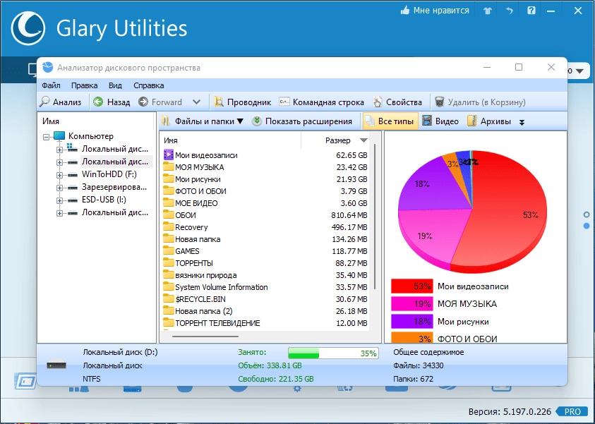Screen dimensions: 595x424
Task: Click the ТОРРЕНТЫ folder icon
Action: (x=168, y=263)
